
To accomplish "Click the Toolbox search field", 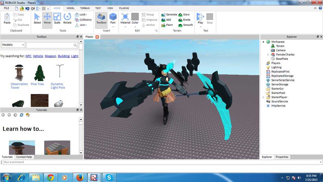I will click(x=52, y=45).
